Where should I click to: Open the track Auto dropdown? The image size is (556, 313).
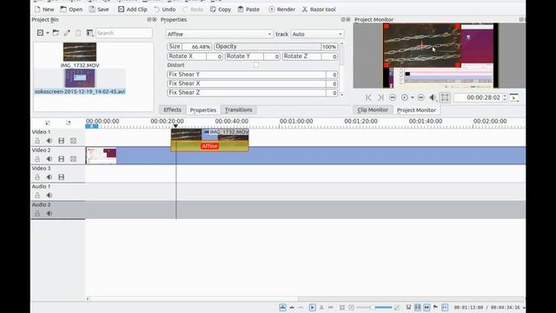click(x=317, y=34)
